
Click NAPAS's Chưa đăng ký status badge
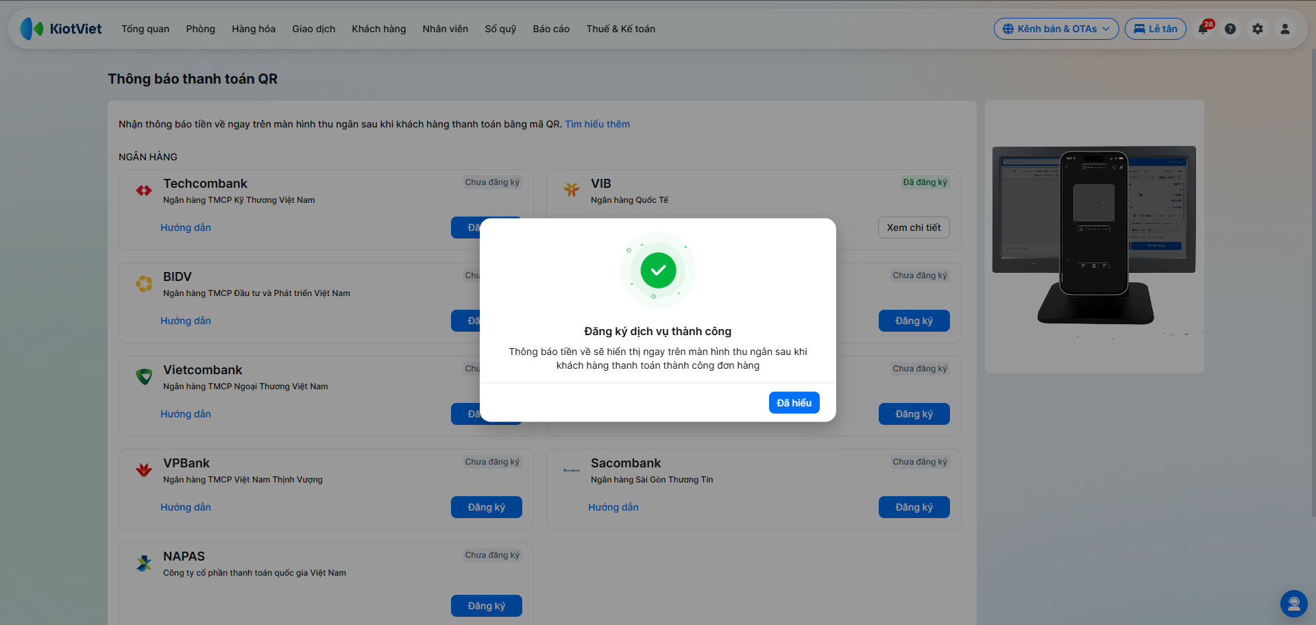click(492, 555)
